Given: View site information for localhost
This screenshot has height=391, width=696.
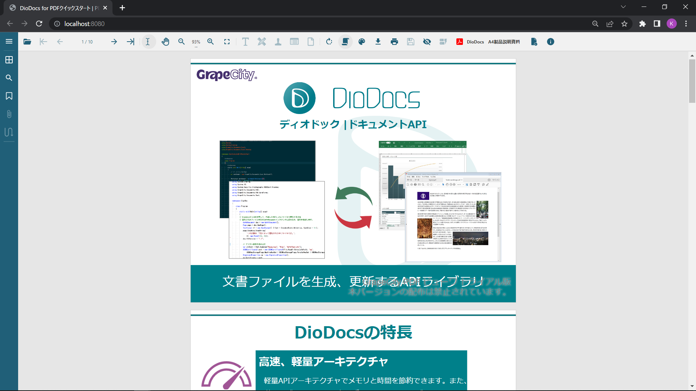Looking at the screenshot, I should [x=57, y=24].
